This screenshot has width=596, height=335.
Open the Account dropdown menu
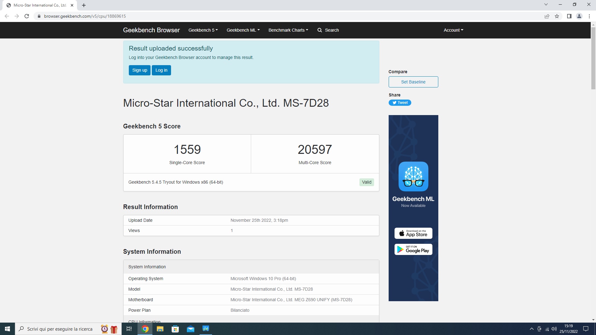pyautogui.click(x=453, y=30)
